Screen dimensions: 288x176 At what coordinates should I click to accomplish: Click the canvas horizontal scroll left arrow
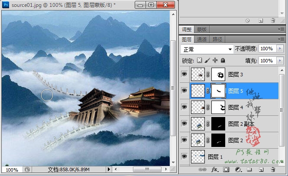click(116, 169)
